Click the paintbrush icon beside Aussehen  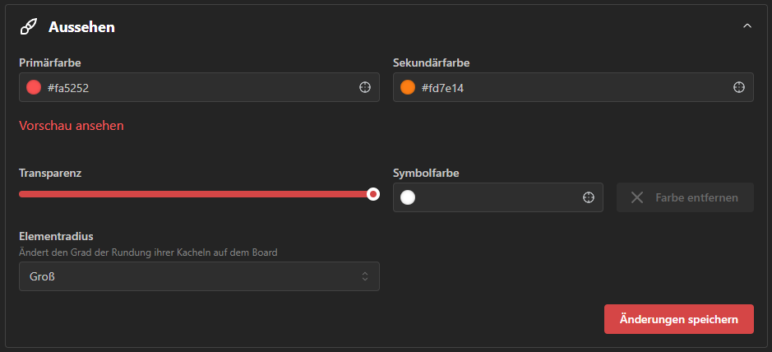click(x=29, y=27)
